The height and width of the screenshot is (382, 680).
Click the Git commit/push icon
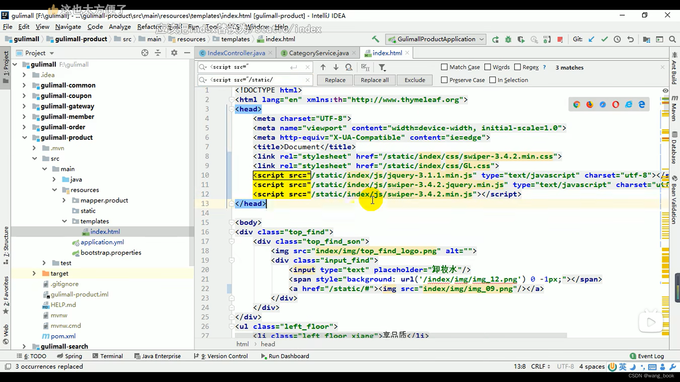coord(604,39)
